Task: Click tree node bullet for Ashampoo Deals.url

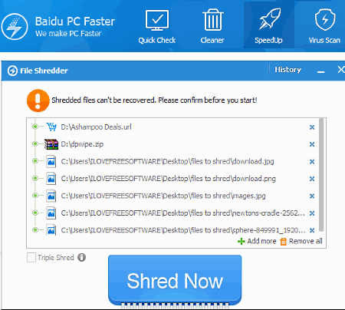Action: click(x=35, y=127)
